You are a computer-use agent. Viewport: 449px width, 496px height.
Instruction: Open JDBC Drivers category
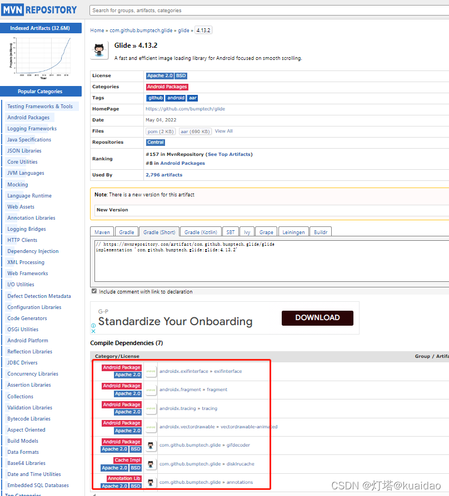coord(22,363)
